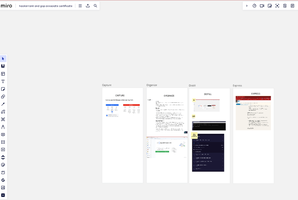
Task: Select the learning path courses image in Capture
Action: [123, 108]
